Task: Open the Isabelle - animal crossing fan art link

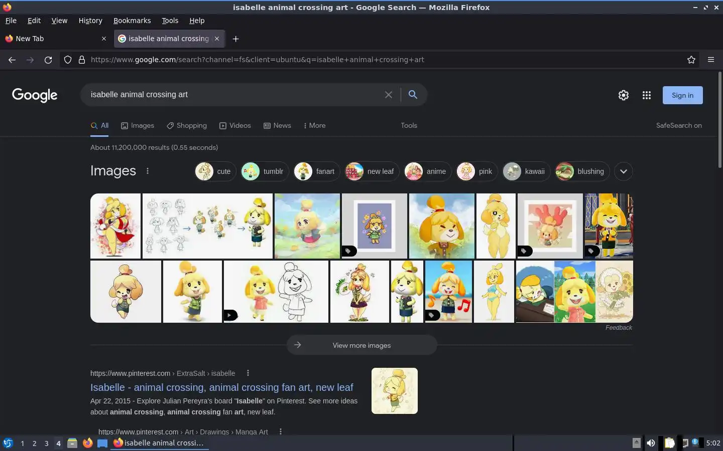Action: tap(221, 387)
